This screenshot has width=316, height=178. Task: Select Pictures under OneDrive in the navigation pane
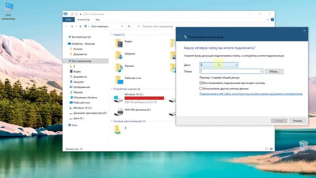click(x=76, y=49)
